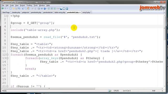Open the language dropdown beside PHP
The width and height of the screenshot is (168, 94).
point(162,91)
